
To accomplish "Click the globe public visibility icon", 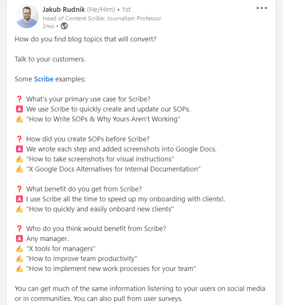I will 64,26.
